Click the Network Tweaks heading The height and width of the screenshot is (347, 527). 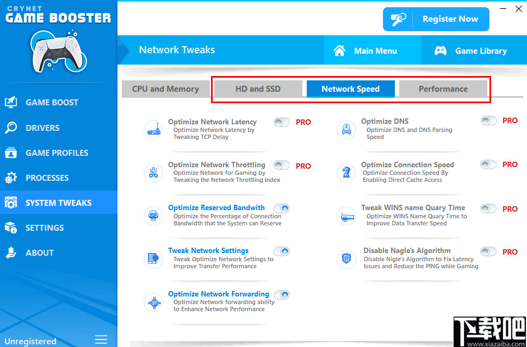pos(177,49)
